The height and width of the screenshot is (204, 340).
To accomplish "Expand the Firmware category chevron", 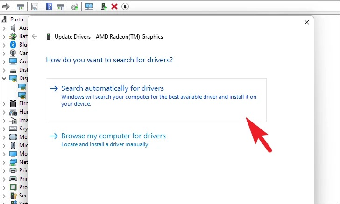I will [x=4, y=103].
